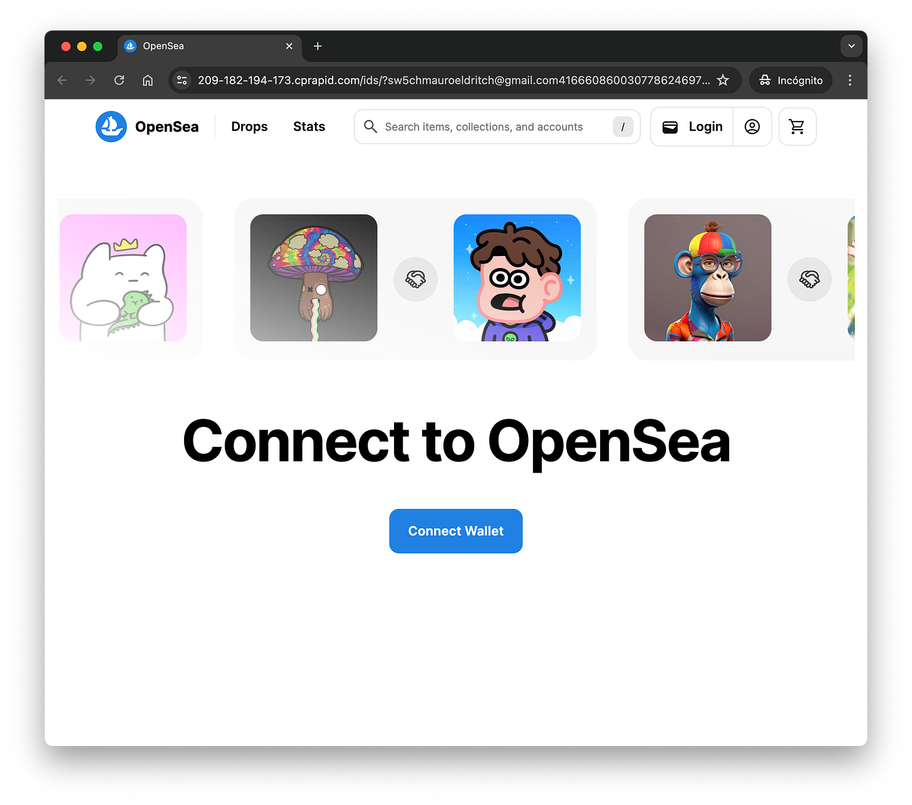Select the tie-dye mushroom NFT thumbnail
The height and width of the screenshot is (805, 912).
314,278
